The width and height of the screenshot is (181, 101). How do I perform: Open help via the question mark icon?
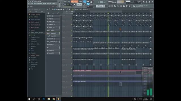click(152, 2)
